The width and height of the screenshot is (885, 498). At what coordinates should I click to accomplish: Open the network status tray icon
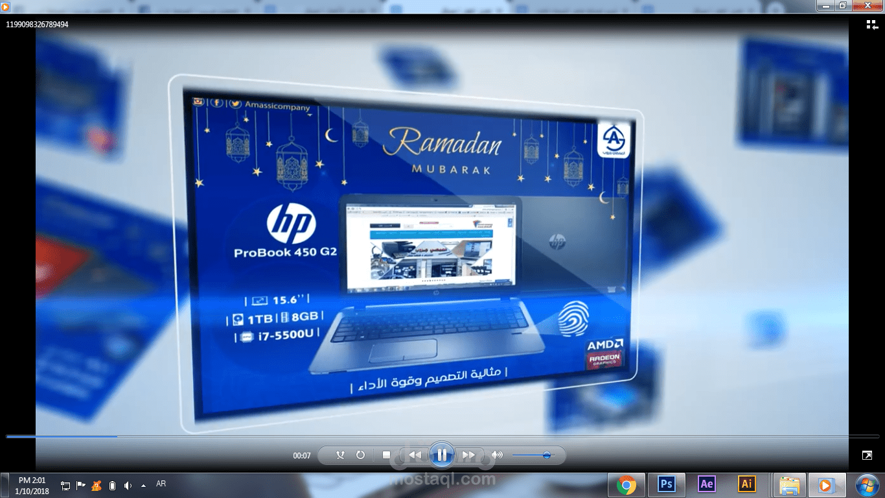tap(65, 485)
